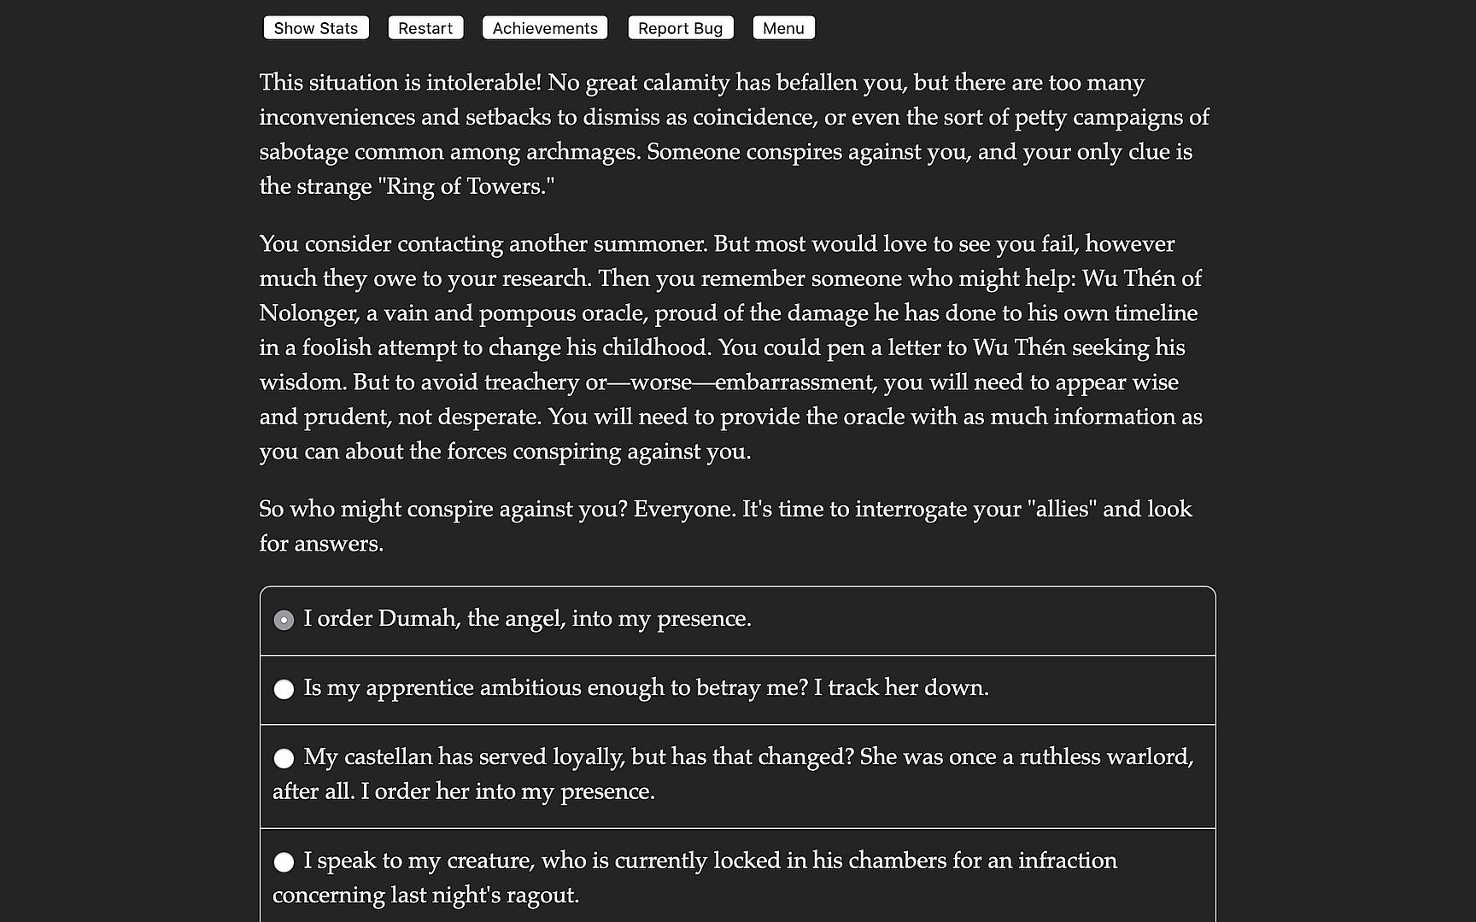The height and width of the screenshot is (922, 1476).
Task: Click the "I order Dumah, the angel" choice text
Action: 527,619
